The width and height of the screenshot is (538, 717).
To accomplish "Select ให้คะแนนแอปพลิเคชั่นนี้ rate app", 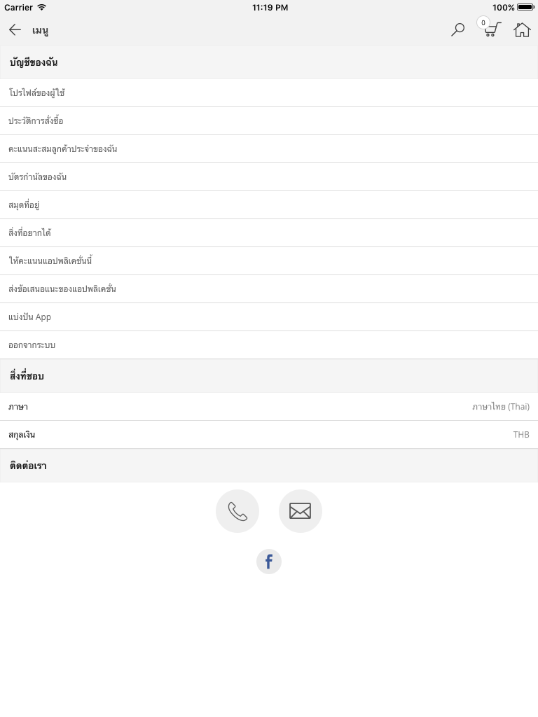I will pos(269,261).
